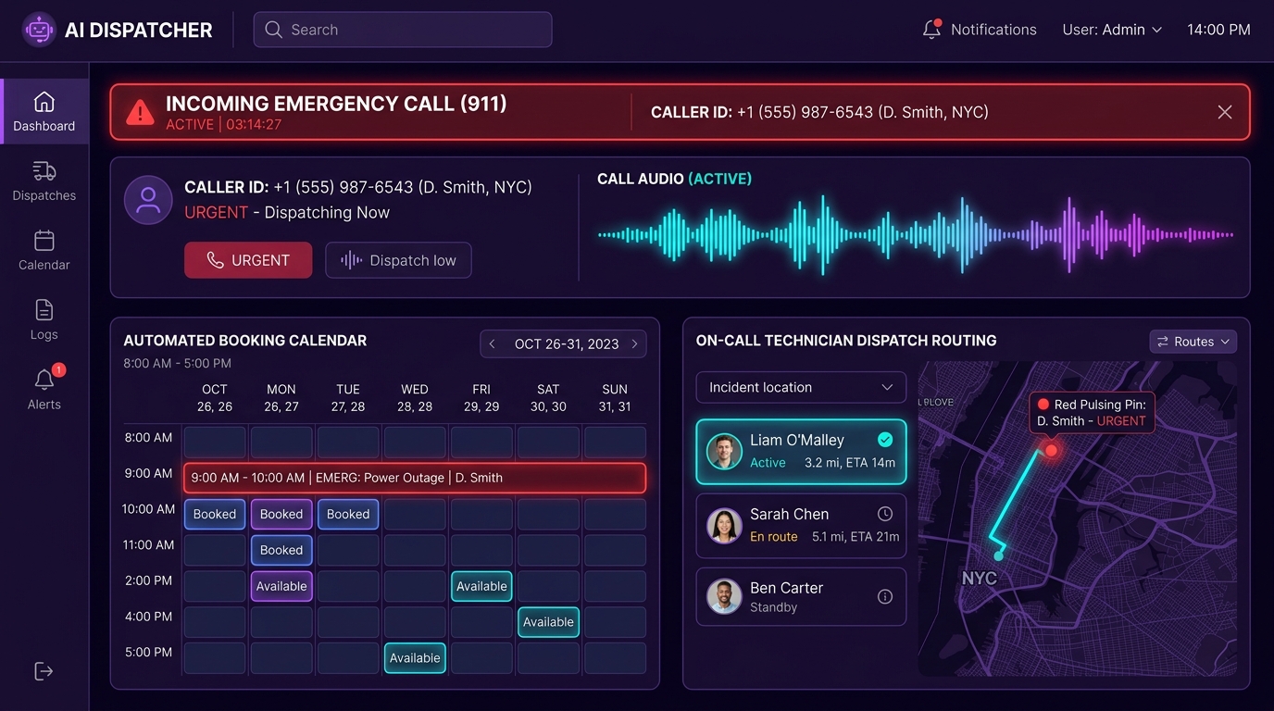Image resolution: width=1274 pixels, height=711 pixels.
Task: Select the Available slot on FRI at 2:00 PM
Action: click(x=481, y=586)
